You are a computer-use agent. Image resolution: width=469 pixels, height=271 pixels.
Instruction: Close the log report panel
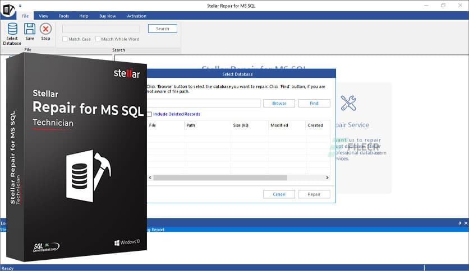pos(466,223)
